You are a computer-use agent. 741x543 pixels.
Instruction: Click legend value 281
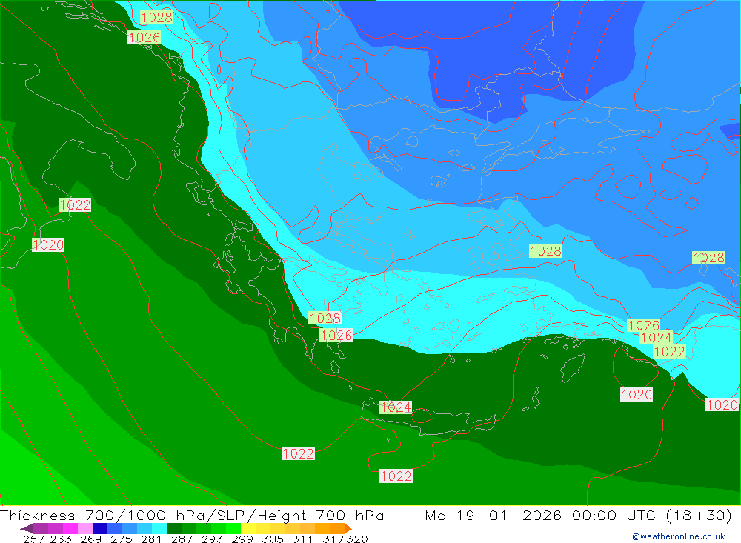150,539
